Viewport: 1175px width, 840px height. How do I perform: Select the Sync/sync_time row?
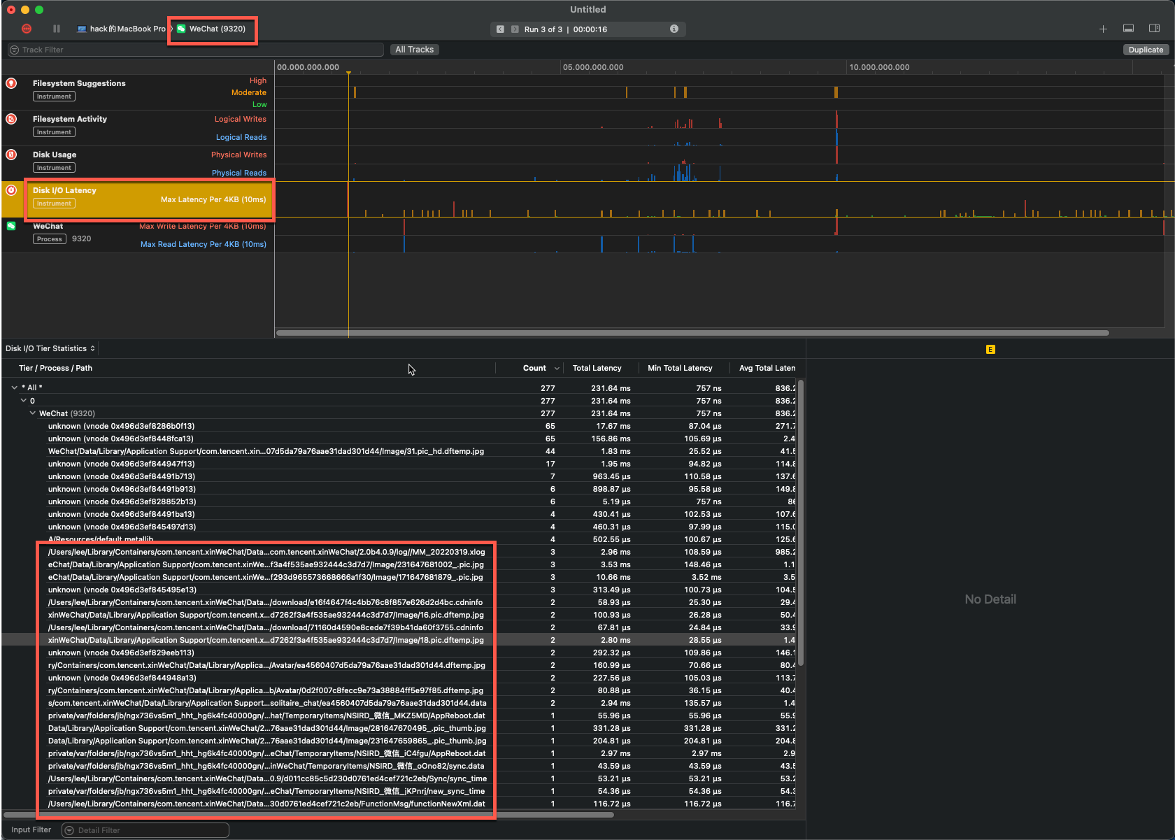point(400,778)
